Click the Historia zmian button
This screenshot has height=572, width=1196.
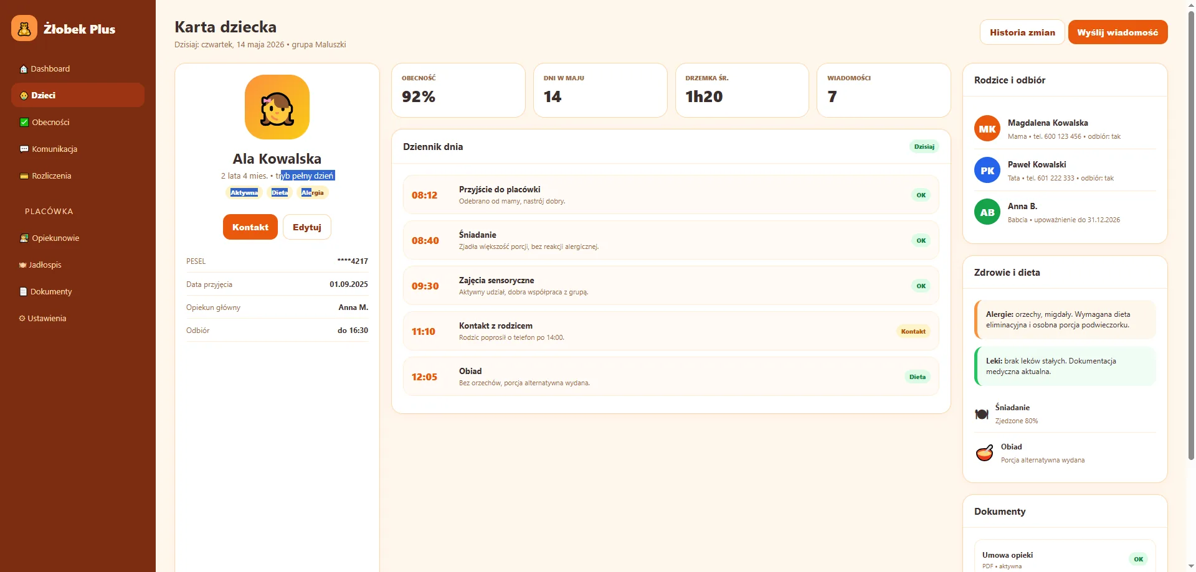pyautogui.click(x=1022, y=32)
